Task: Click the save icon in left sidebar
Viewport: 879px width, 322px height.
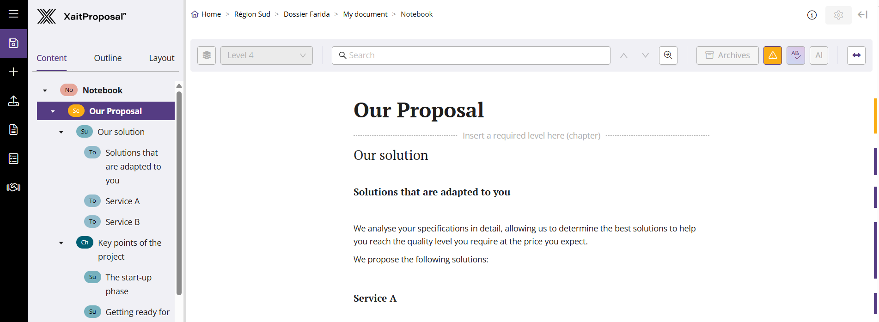Action: point(13,43)
